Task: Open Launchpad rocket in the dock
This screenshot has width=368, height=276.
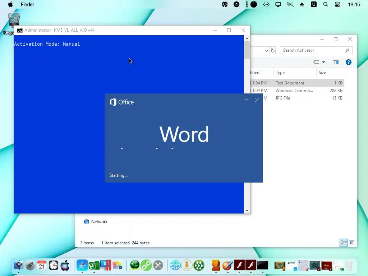Action: pyautogui.click(x=30, y=266)
